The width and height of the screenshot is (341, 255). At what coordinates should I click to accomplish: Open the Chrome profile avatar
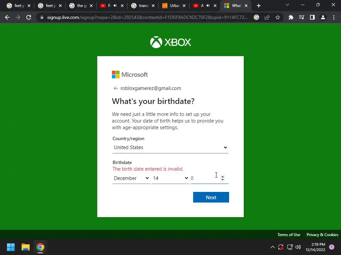[323, 17]
